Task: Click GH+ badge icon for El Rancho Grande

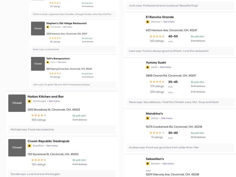Action: click(148, 22)
